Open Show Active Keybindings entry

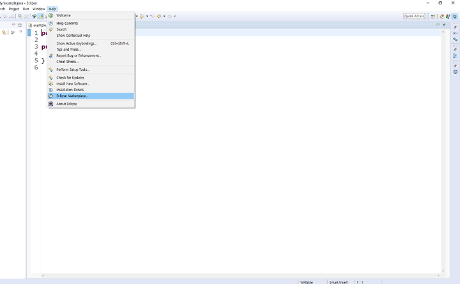[91, 43]
